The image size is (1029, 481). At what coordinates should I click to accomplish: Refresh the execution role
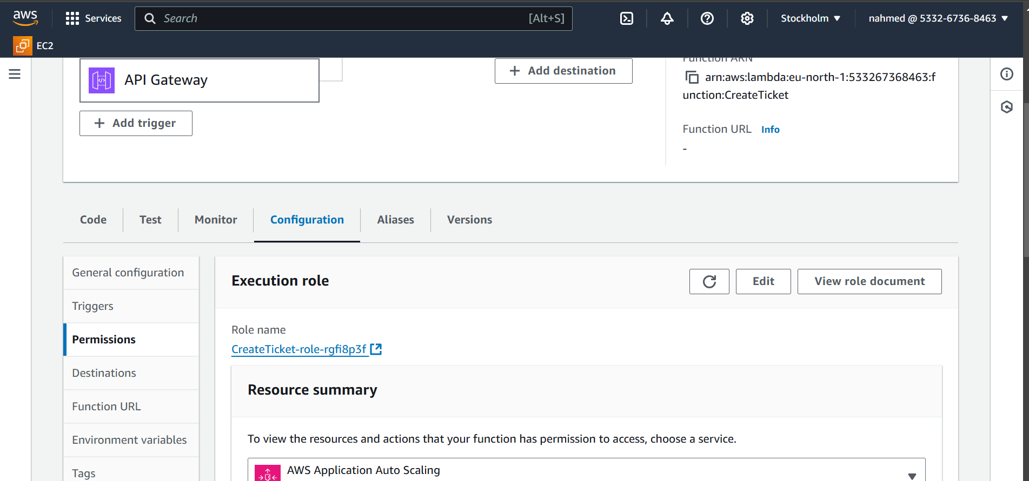[709, 281]
